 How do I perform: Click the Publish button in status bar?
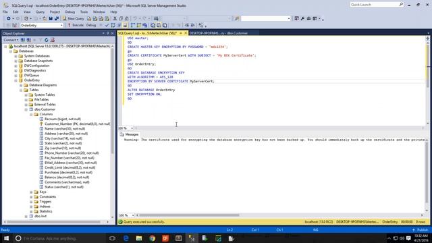(420, 230)
